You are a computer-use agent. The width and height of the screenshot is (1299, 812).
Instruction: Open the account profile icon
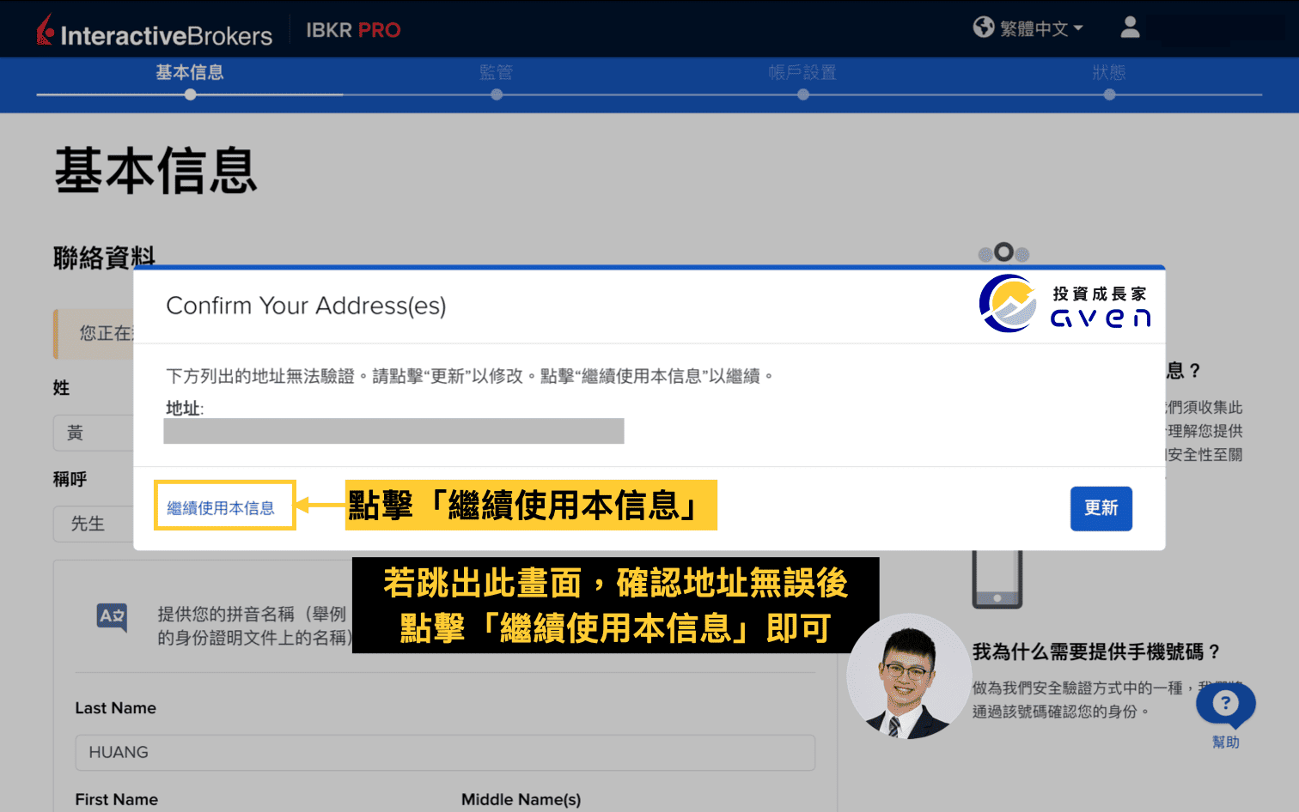(1130, 27)
